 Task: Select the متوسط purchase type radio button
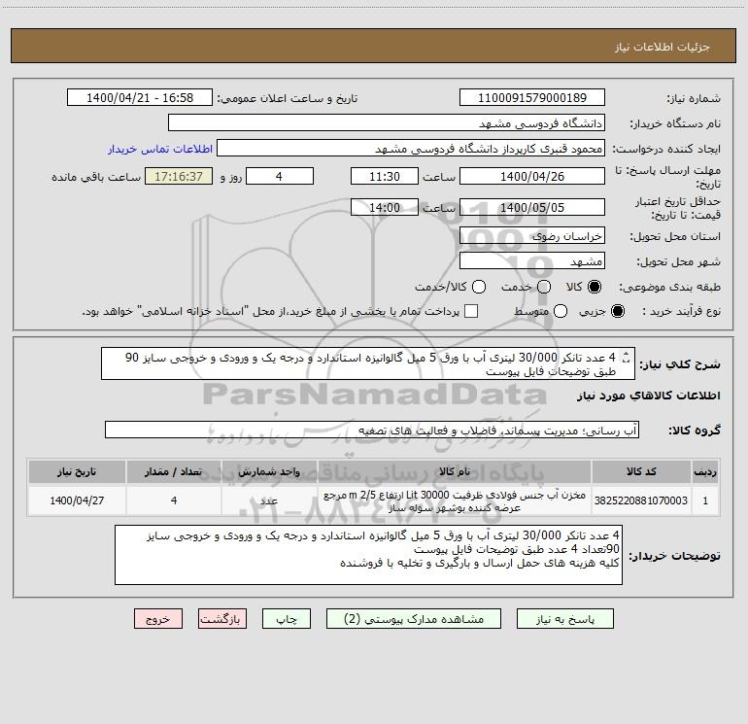coord(561,311)
